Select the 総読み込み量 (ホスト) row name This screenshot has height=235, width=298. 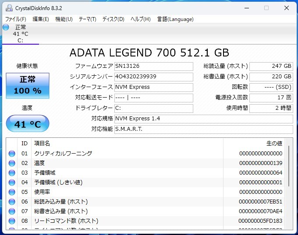click(61, 202)
